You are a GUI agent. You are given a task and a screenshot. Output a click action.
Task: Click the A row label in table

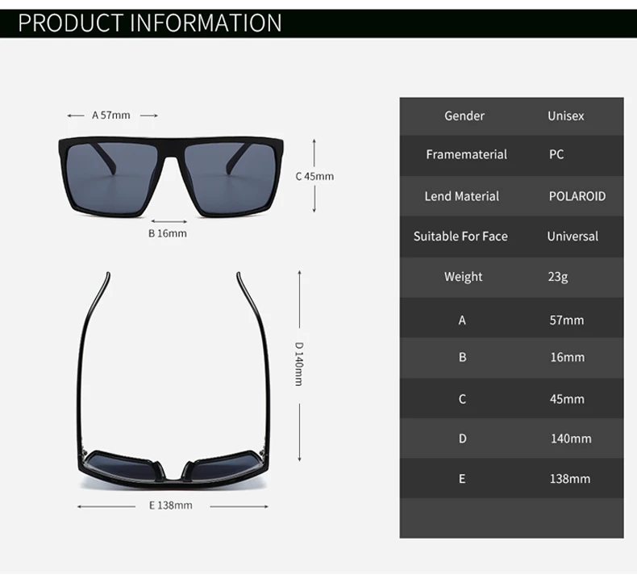462,321
